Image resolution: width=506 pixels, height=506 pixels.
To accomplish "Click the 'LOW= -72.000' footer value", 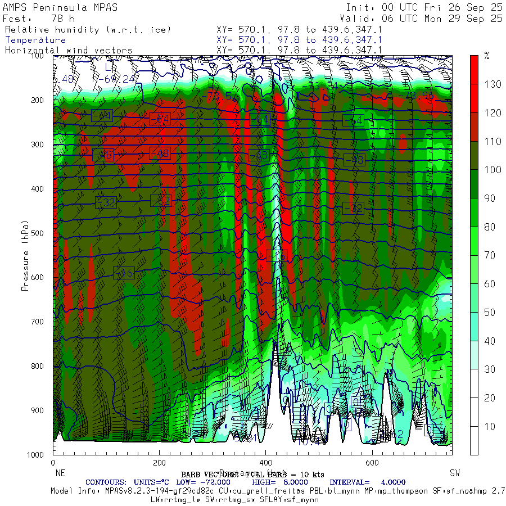I will coord(204,482).
